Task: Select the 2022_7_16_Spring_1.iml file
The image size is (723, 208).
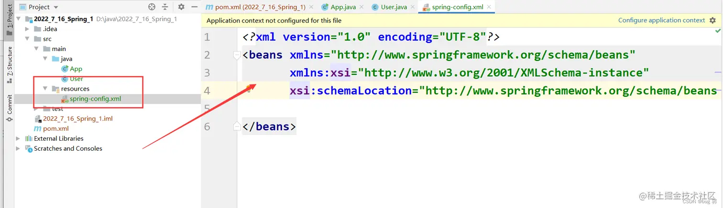Action: click(78, 118)
